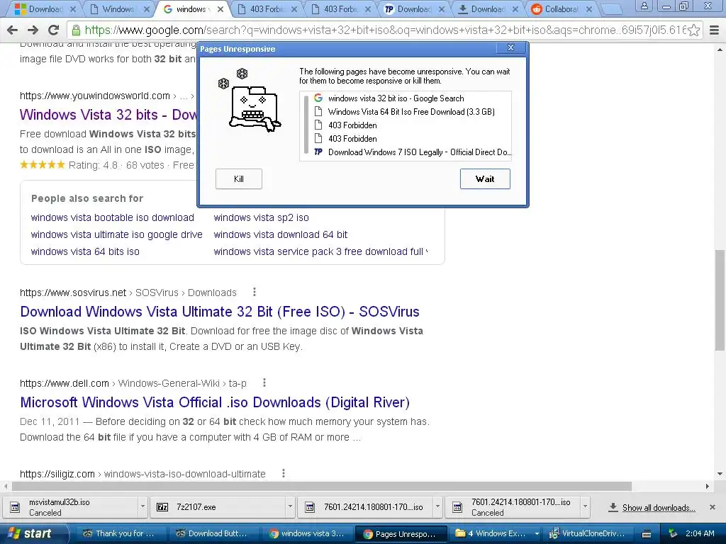Click the horizontal page scrollbar thumb

pyautogui.click(x=322, y=486)
